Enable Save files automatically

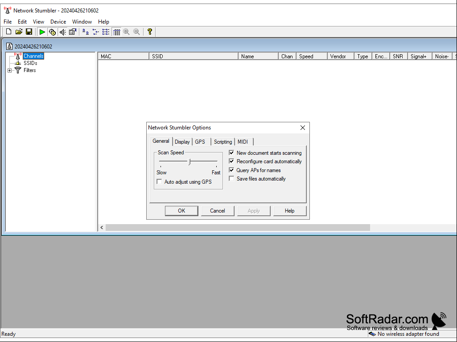pos(231,179)
